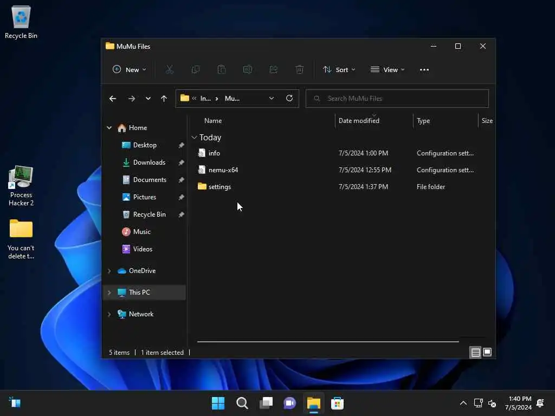Click the Copy icon in toolbar

click(x=195, y=70)
